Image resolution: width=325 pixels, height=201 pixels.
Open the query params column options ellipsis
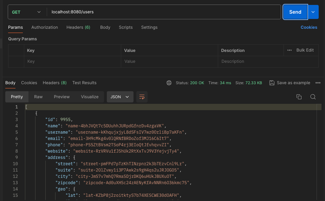[x=290, y=50]
